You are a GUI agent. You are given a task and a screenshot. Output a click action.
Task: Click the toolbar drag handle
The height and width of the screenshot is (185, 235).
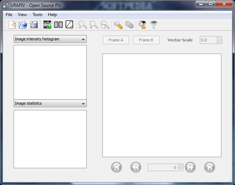click(5, 25)
